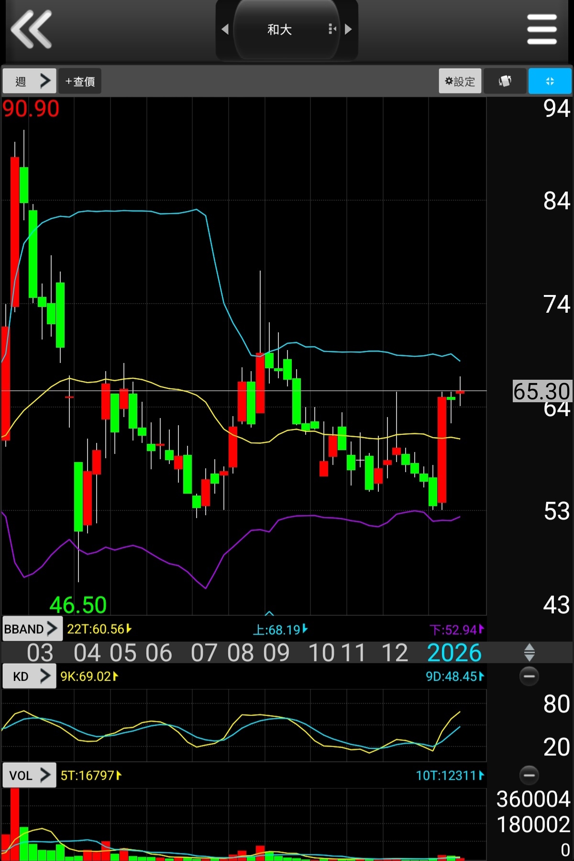Tap the double-chevron back icon
This screenshot has width=574, height=861.
pyautogui.click(x=31, y=29)
